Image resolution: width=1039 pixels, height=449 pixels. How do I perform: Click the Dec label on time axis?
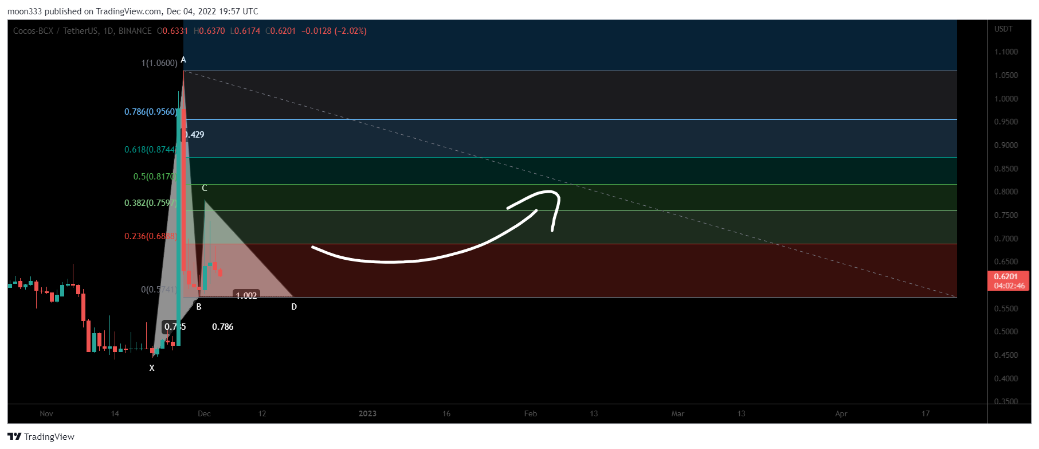204,413
